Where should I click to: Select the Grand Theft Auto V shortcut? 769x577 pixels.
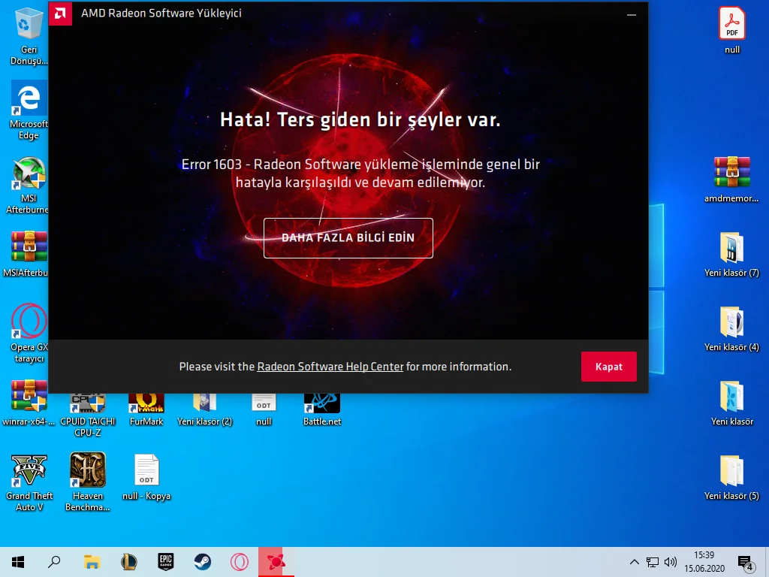pos(29,483)
